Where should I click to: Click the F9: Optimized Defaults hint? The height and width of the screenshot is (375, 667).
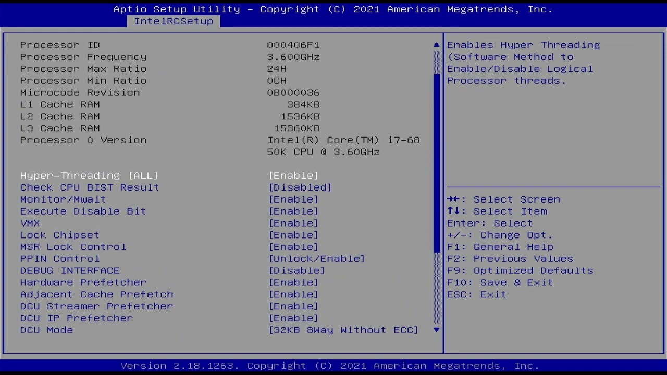coord(520,271)
